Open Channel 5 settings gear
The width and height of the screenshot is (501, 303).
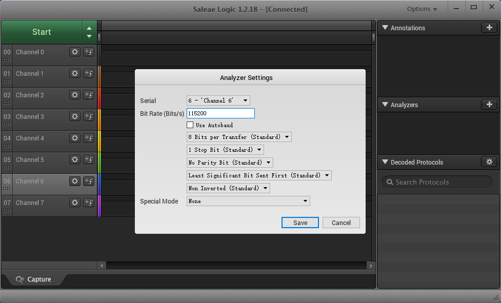point(75,159)
